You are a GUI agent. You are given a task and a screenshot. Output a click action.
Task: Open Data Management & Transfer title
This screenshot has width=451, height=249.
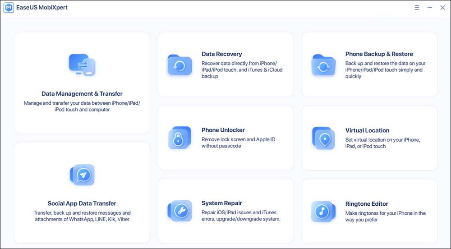tap(82, 94)
